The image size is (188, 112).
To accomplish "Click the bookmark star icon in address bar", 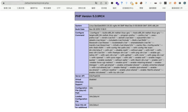I will 106,3.
